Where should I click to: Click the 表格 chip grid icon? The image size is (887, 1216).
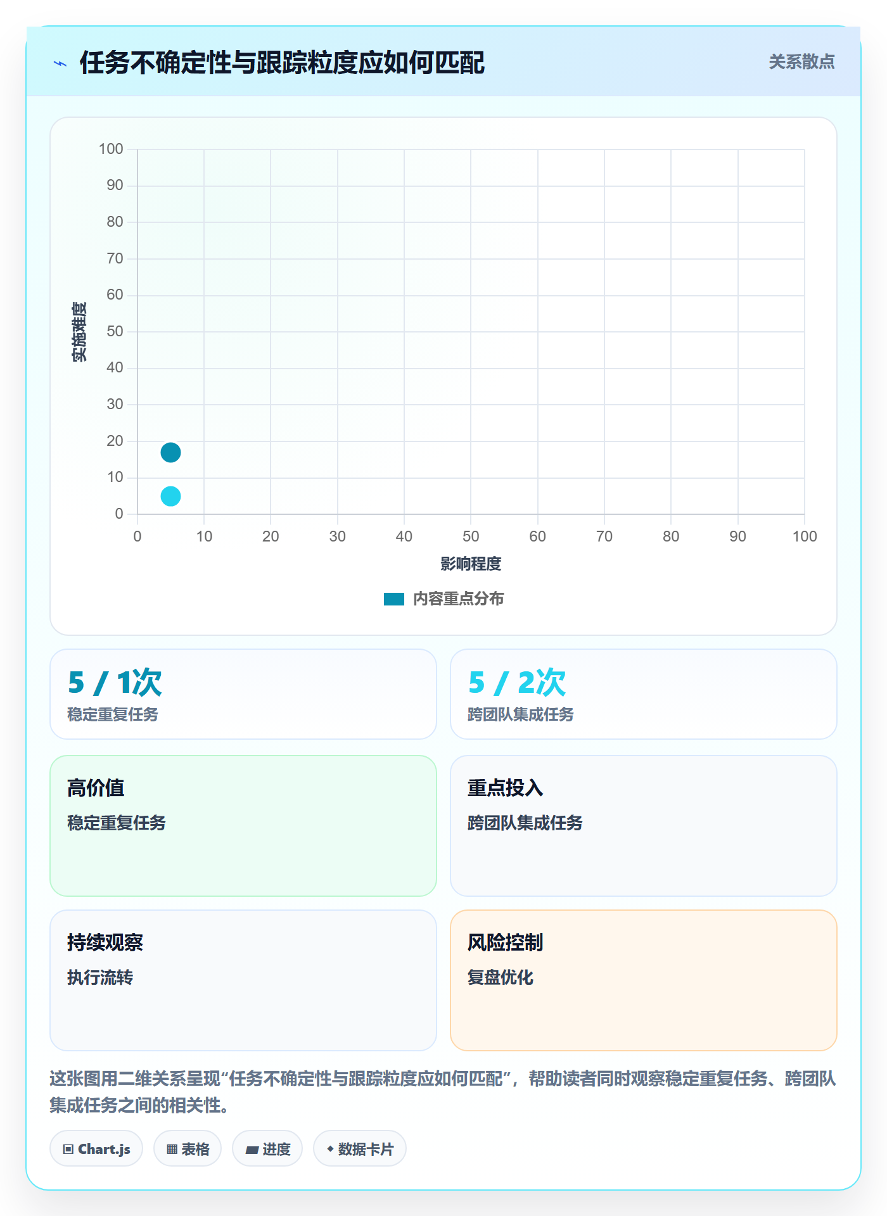[172, 1149]
